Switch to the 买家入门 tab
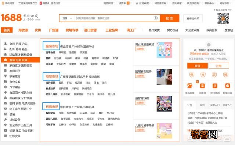 pyautogui.click(x=215, y=105)
